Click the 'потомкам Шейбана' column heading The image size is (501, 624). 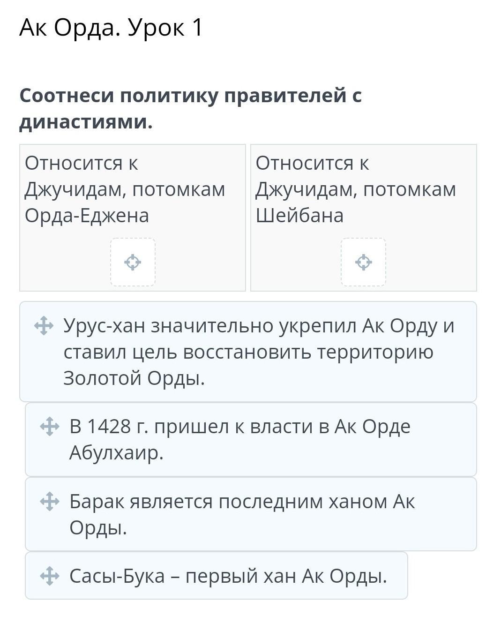tap(355, 202)
